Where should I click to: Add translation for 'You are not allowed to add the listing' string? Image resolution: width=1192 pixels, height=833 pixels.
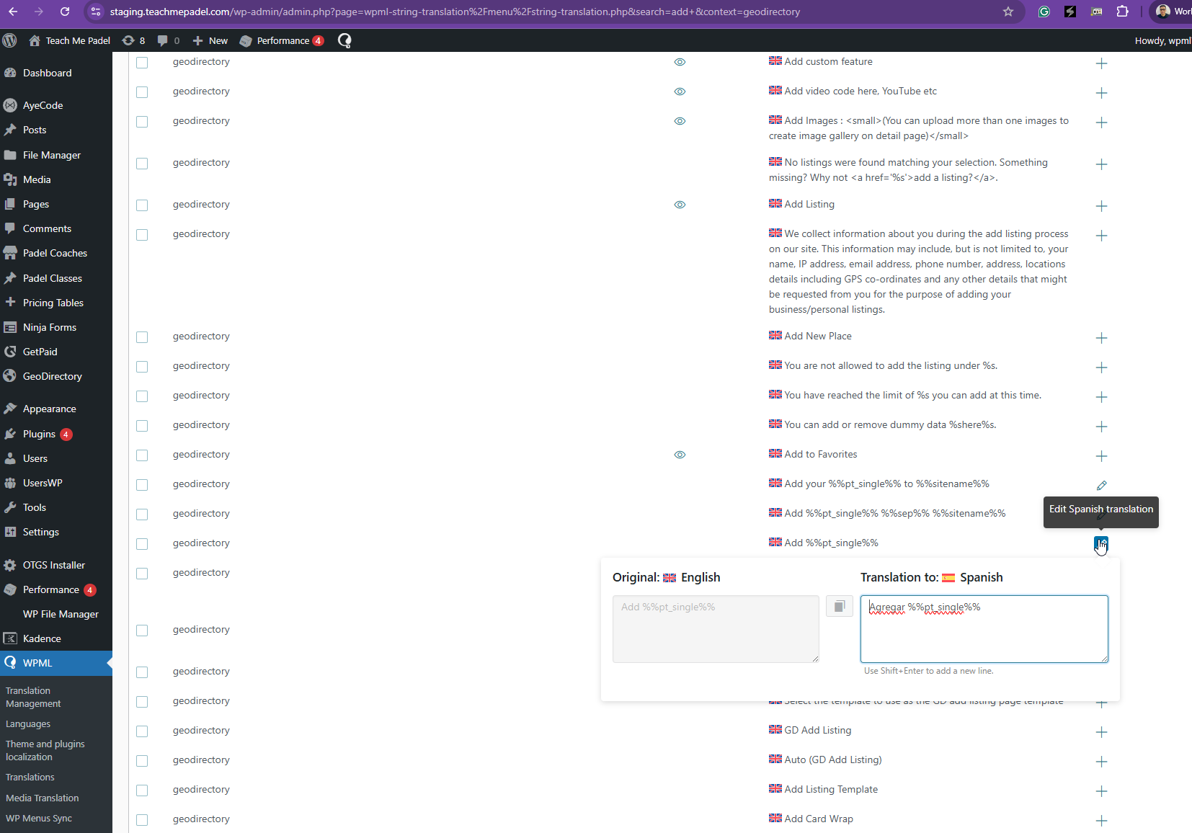[1101, 367]
